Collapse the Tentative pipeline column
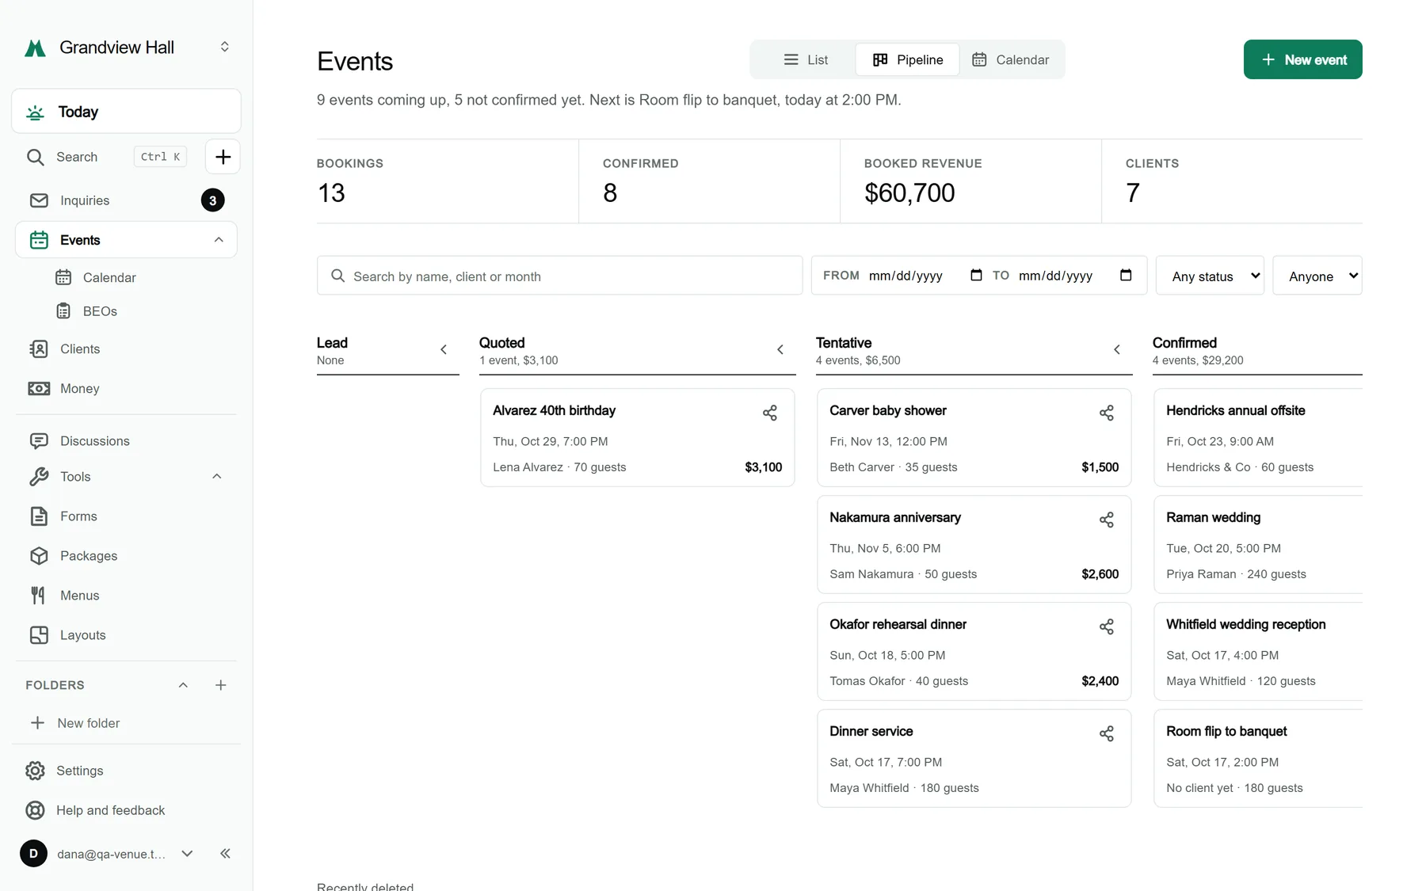 coord(1117,349)
